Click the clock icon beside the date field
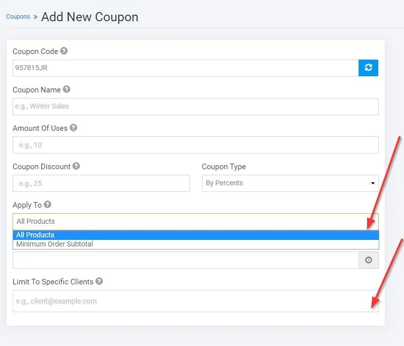Screen dimensions: 404x346 [369, 260]
